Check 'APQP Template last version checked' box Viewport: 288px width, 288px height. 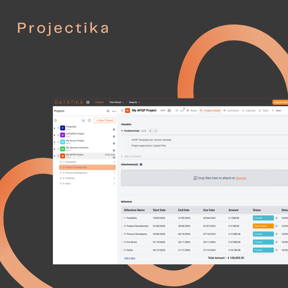[x=129, y=140]
